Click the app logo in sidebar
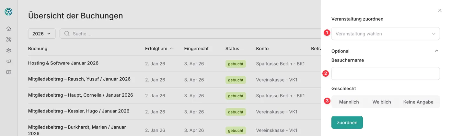Screen dimensions: 450x136 [8, 12]
